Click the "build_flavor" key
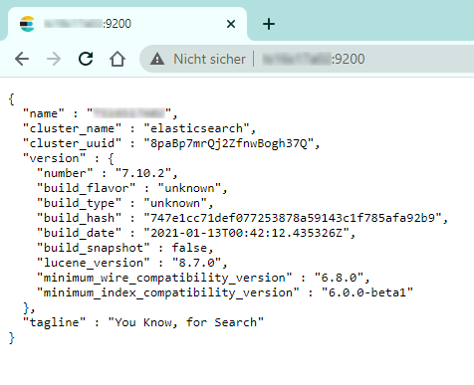This screenshot has width=474, height=385. coord(86,188)
